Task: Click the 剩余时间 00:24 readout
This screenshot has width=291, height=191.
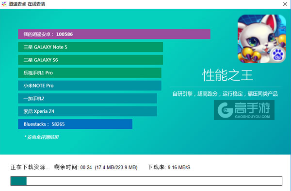Action: 73,167
